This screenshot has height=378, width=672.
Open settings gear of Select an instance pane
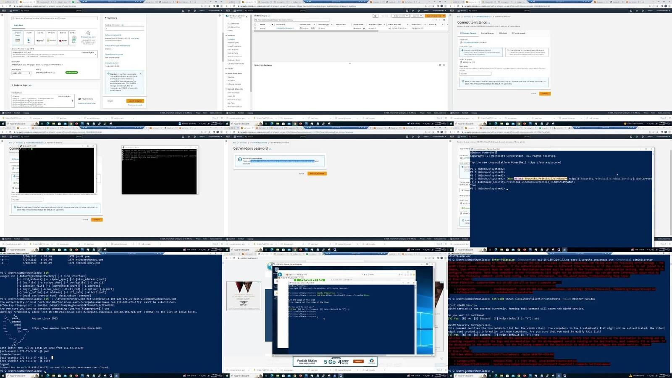(x=440, y=65)
